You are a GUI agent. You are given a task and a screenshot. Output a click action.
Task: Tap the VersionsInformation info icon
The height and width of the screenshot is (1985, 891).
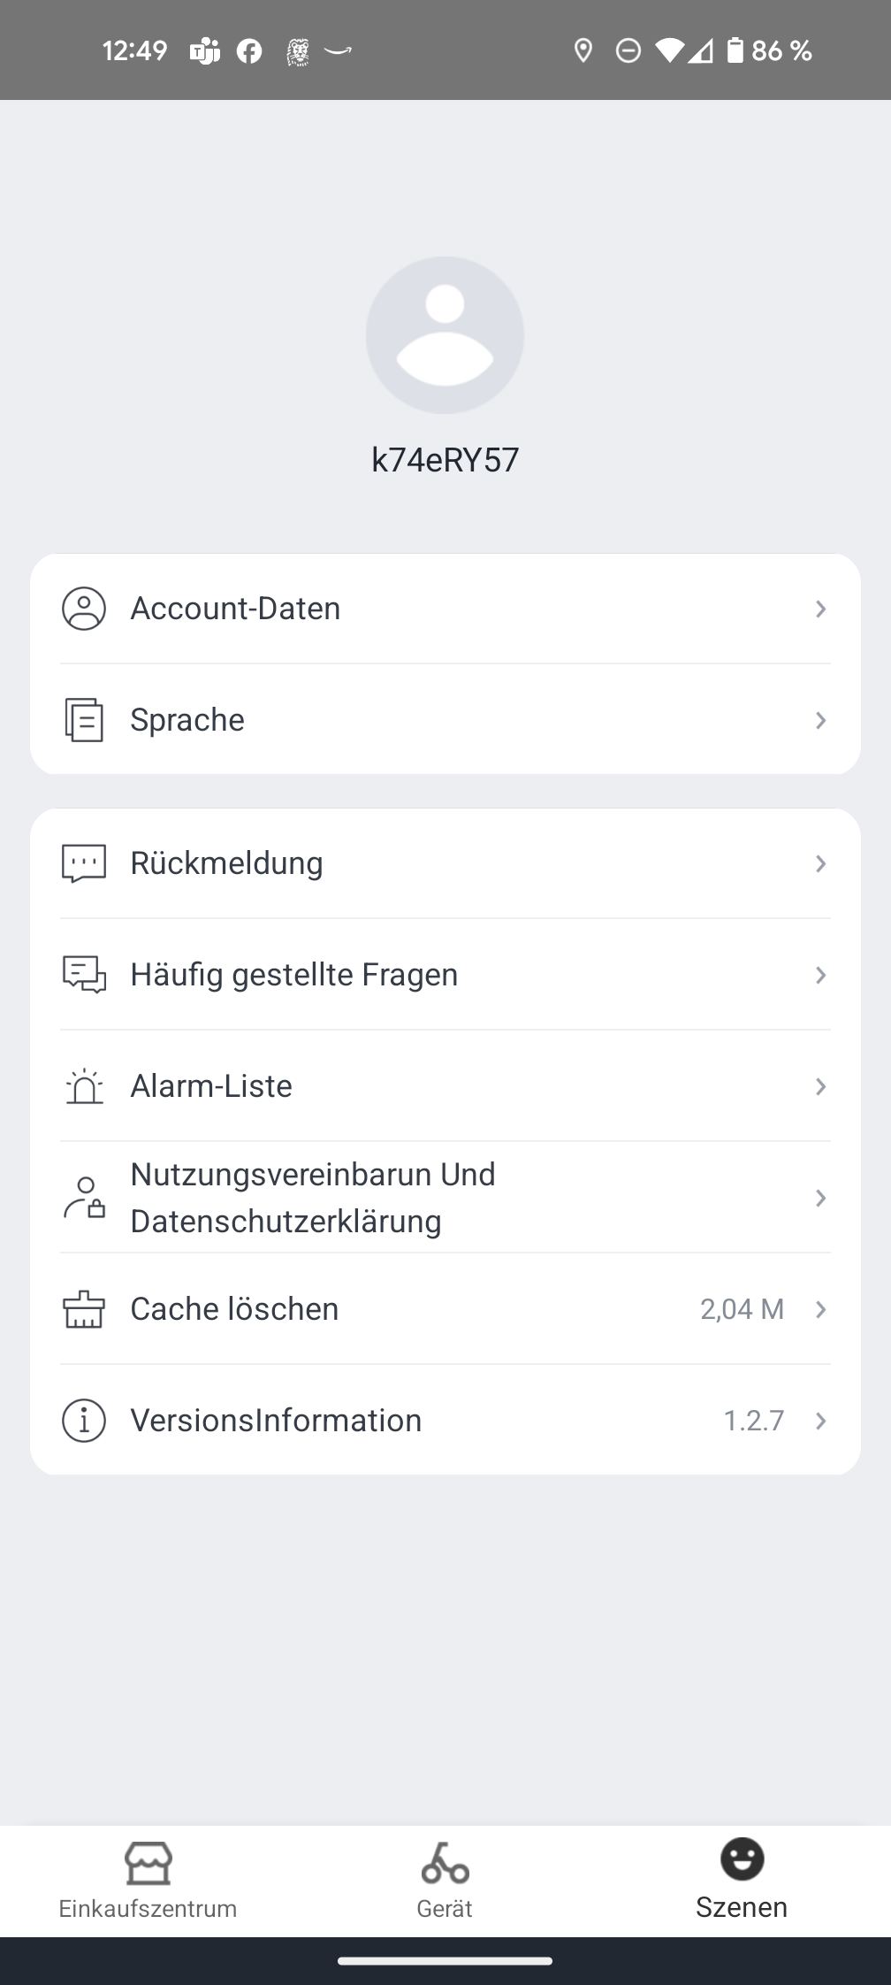84,1421
